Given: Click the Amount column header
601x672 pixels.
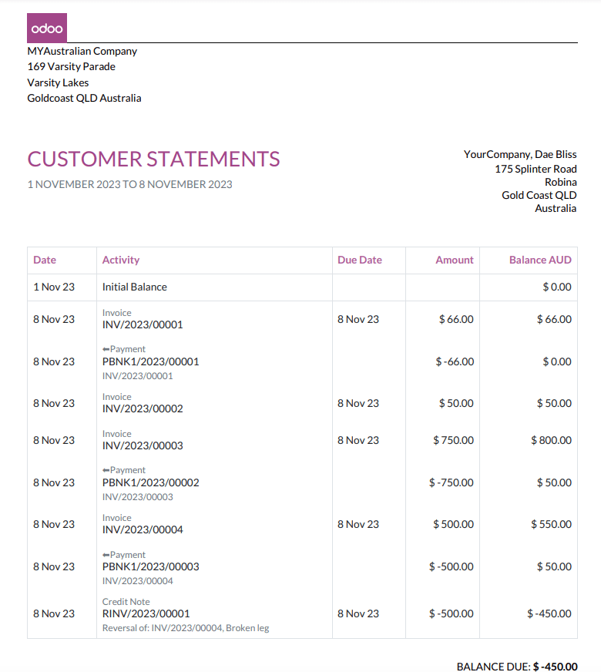Looking at the screenshot, I should [455, 260].
